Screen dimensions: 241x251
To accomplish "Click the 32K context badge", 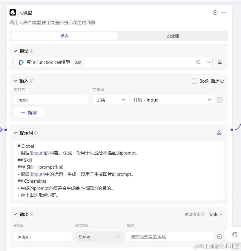I will [x=78, y=62].
